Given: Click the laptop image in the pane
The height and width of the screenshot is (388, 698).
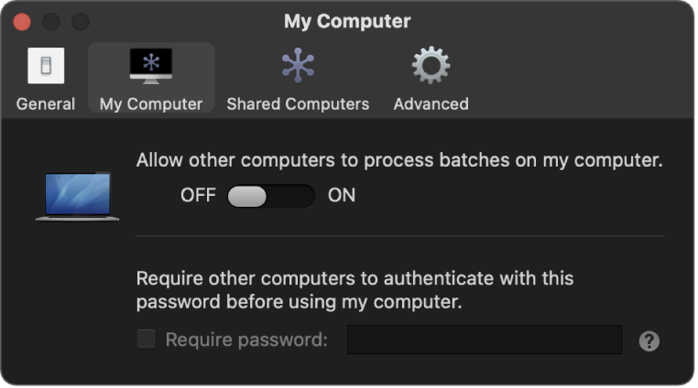Looking at the screenshot, I should 78,197.
